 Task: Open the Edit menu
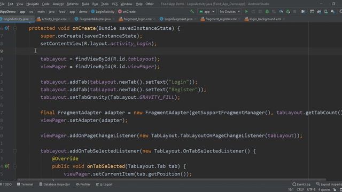pyautogui.click(x=10, y=4)
